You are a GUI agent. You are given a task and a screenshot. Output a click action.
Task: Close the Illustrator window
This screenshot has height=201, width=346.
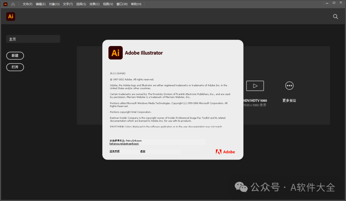click(341, 3)
